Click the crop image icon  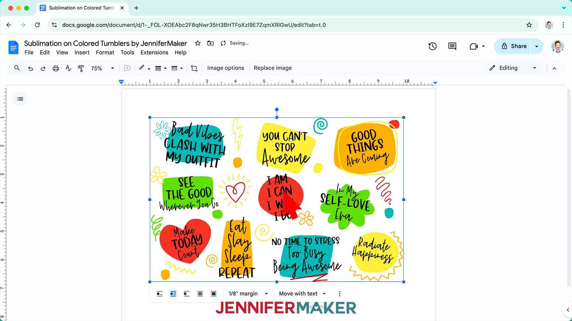(194, 68)
